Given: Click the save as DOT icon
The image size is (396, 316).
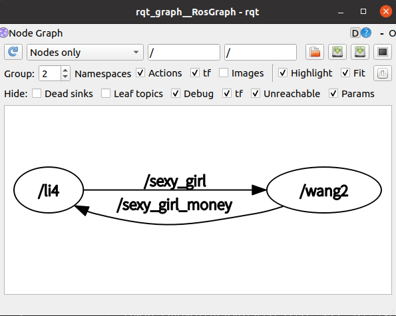Looking at the screenshot, I should (x=337, y=53).
